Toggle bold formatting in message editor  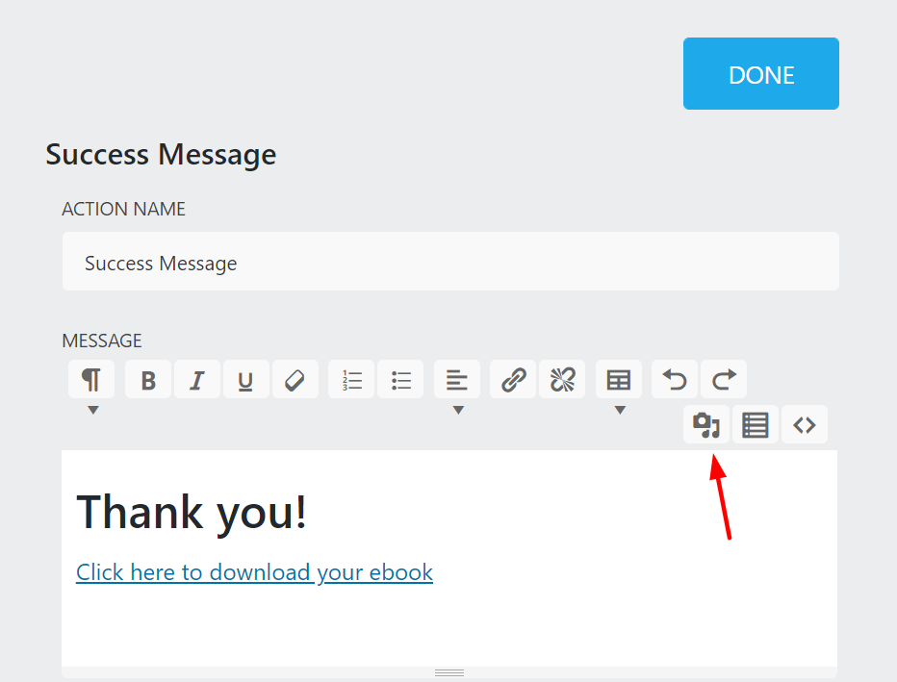click(148, 380)
